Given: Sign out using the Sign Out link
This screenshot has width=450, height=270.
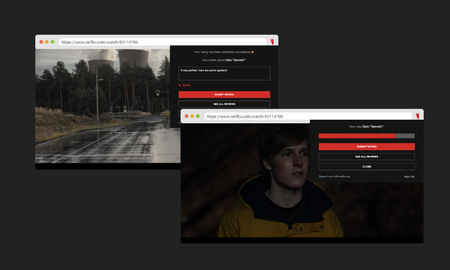Looking at the screenshot, I should click(409, 177).
